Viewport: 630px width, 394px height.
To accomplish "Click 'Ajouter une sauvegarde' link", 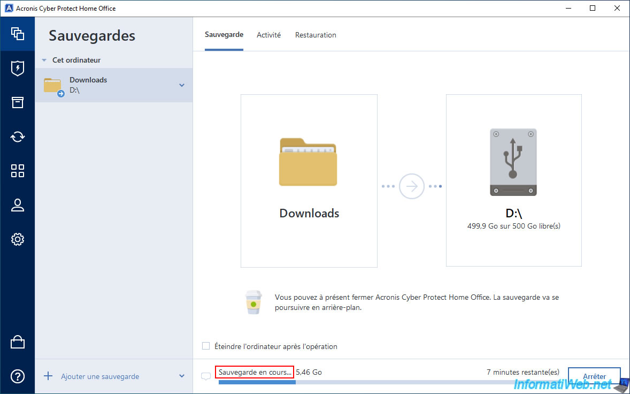I will (100, 377).
